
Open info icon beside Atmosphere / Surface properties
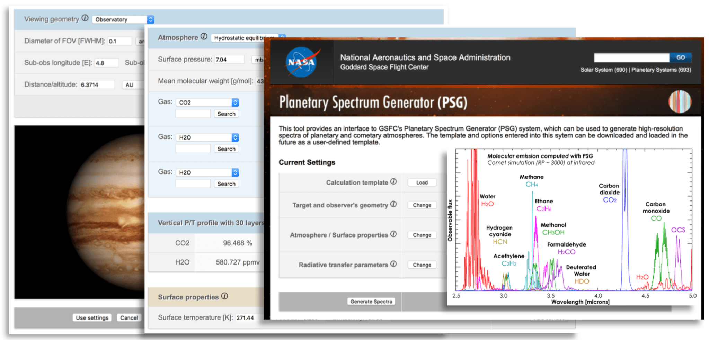click(x=393, y=234)
